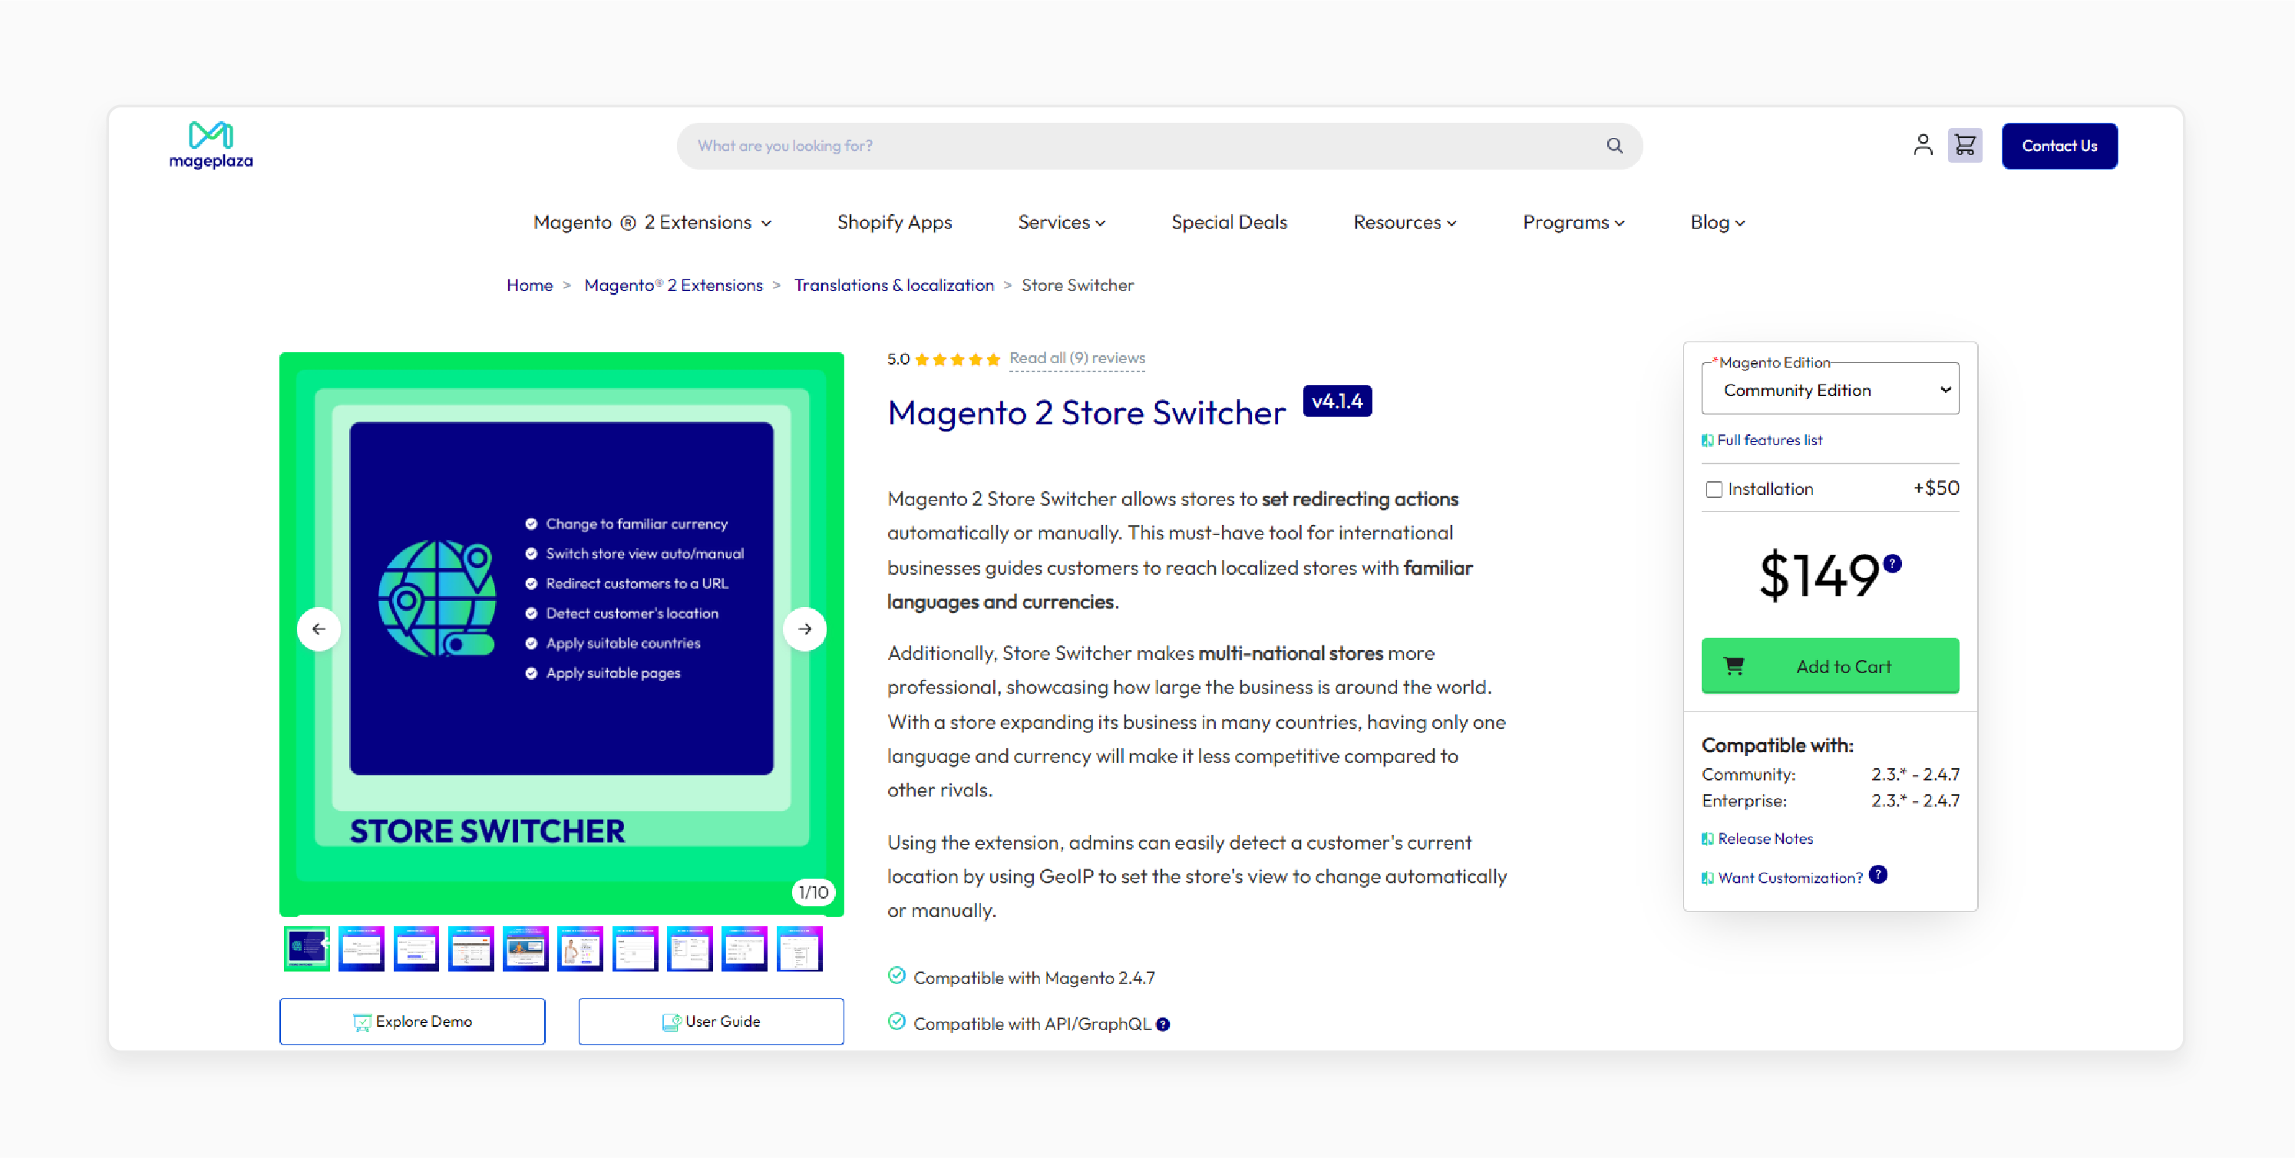Click the v4.1.4 version badge
Image resolution: width=2295 pixels, height=1158 pixels.
[1336, 401]
